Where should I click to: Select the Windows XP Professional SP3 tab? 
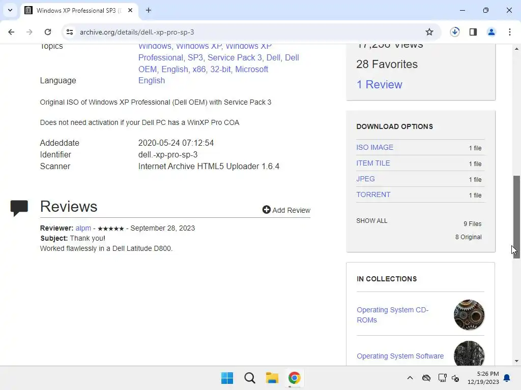pos(79,10)
